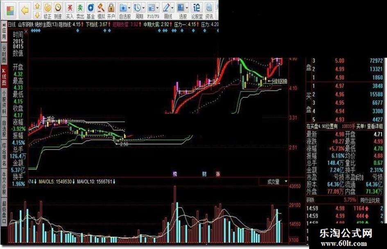Click the 测速 clock icon

[58, 11]
